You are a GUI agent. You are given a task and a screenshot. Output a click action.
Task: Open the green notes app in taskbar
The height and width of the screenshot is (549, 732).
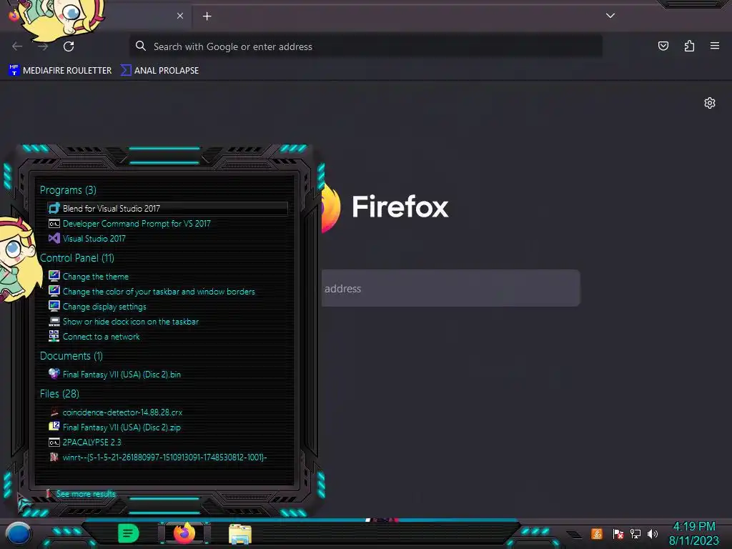click(x=128, y=533)
